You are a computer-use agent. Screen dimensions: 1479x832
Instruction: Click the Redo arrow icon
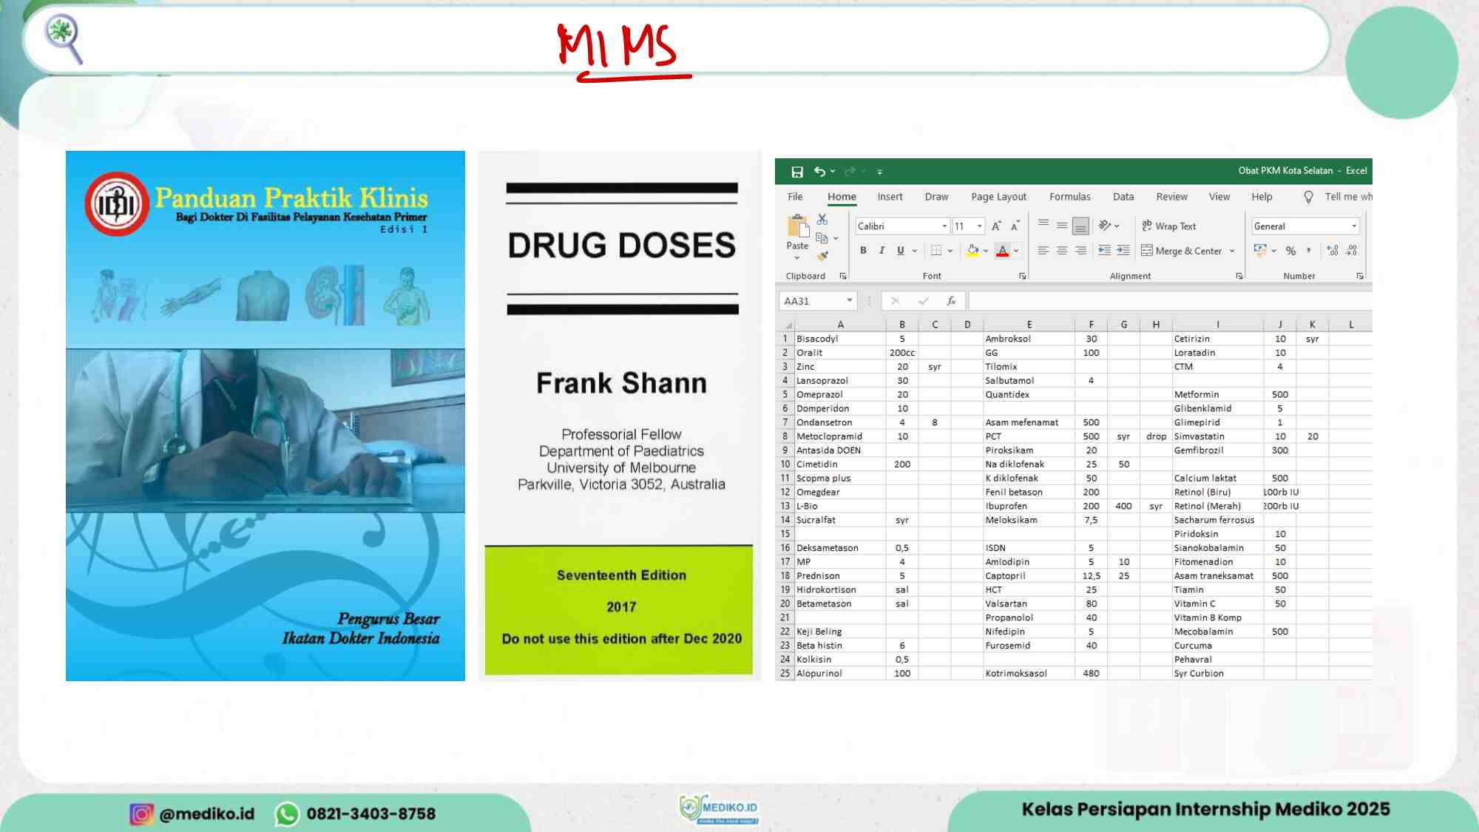(x=850, y=172)
